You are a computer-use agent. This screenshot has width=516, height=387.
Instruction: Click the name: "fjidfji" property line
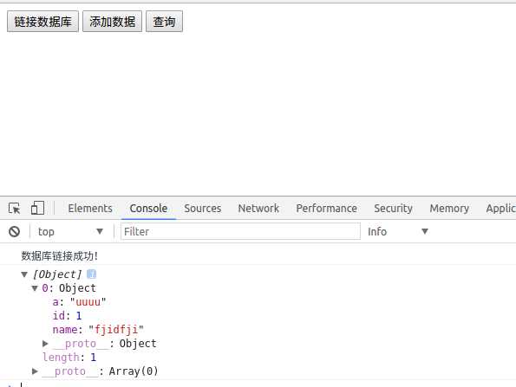coord(98,330)
